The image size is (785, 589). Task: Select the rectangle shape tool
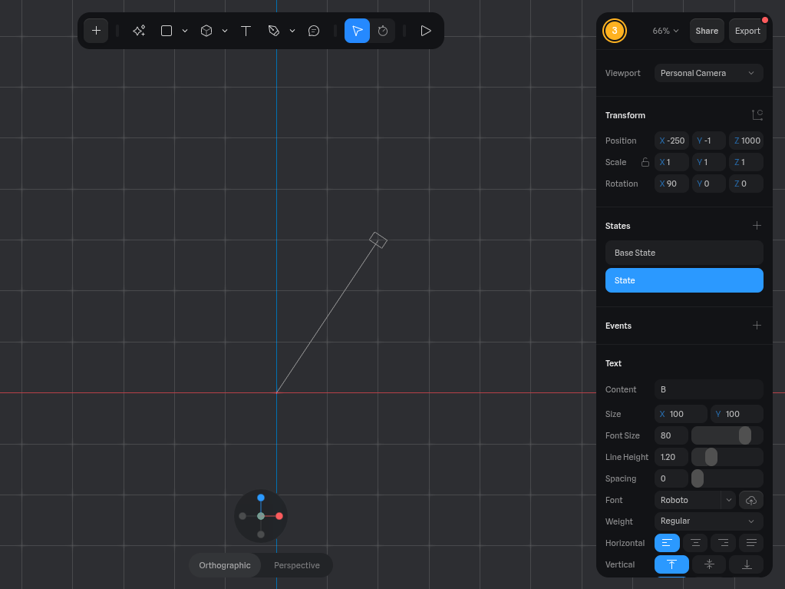coord(167,31)
